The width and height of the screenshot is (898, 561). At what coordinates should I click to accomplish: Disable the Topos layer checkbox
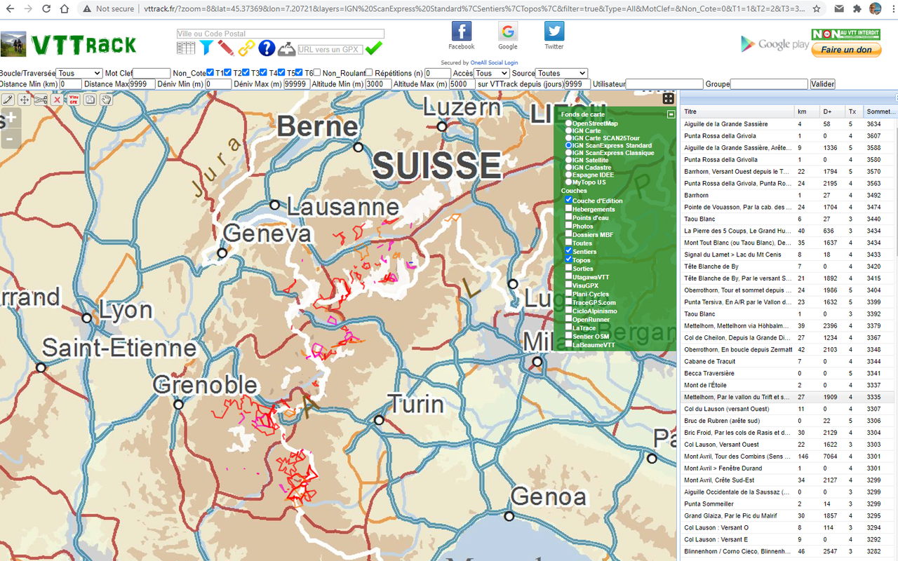click(x=569, y=259)
